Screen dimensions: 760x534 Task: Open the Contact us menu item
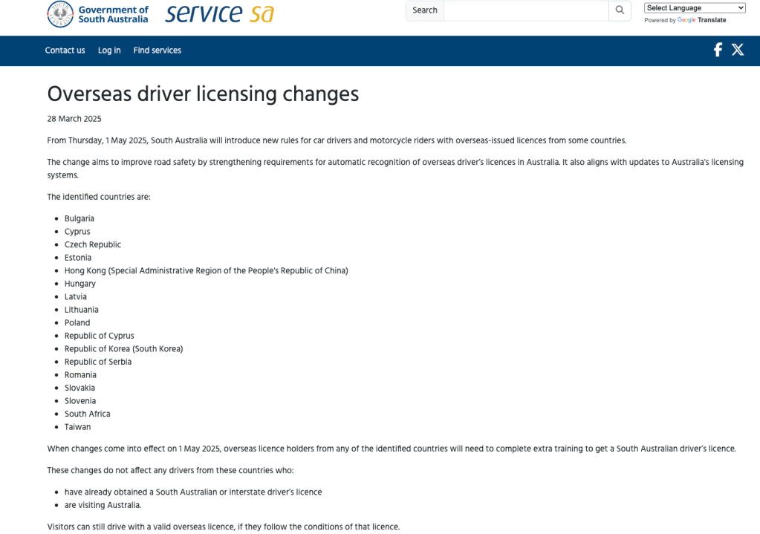point(65,51)
